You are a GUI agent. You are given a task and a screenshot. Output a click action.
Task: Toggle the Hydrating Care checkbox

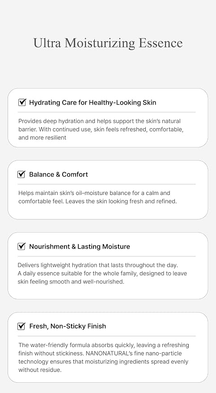pyautogui.click(x=22, y=102)
